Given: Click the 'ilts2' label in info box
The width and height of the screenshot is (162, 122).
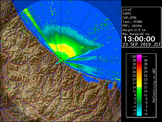Looking at the screenshot, I should (x=127, y=10).
